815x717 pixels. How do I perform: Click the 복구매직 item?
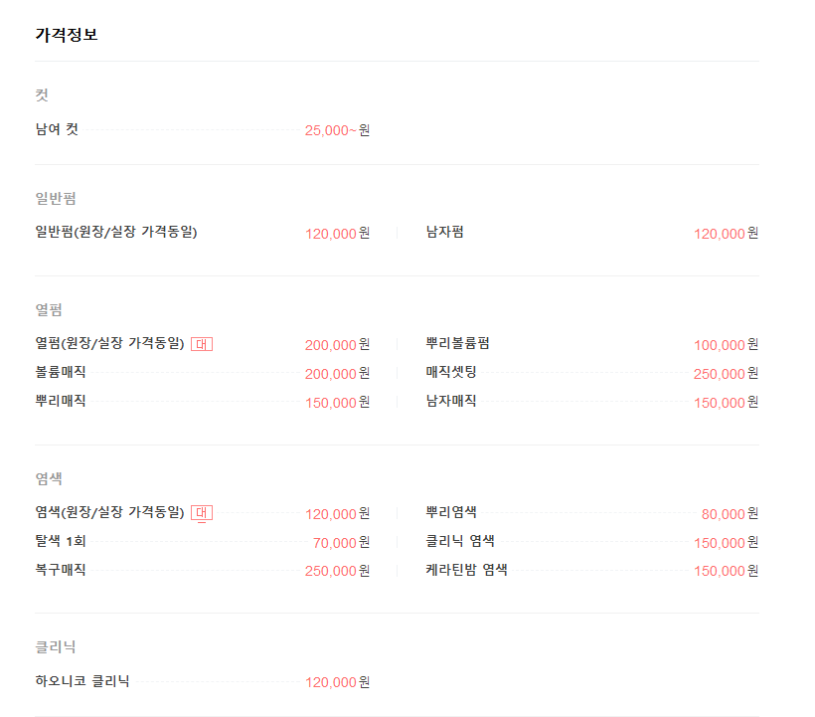coord(61,570)
